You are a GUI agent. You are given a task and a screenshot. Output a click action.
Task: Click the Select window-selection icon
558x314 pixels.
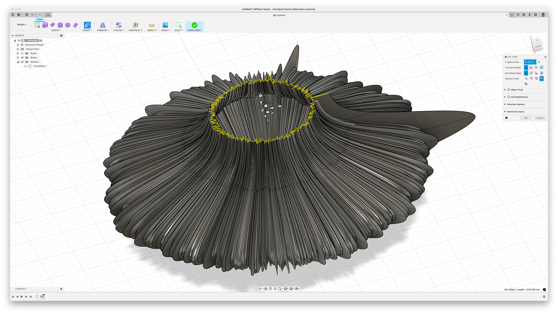click(178, 25)
